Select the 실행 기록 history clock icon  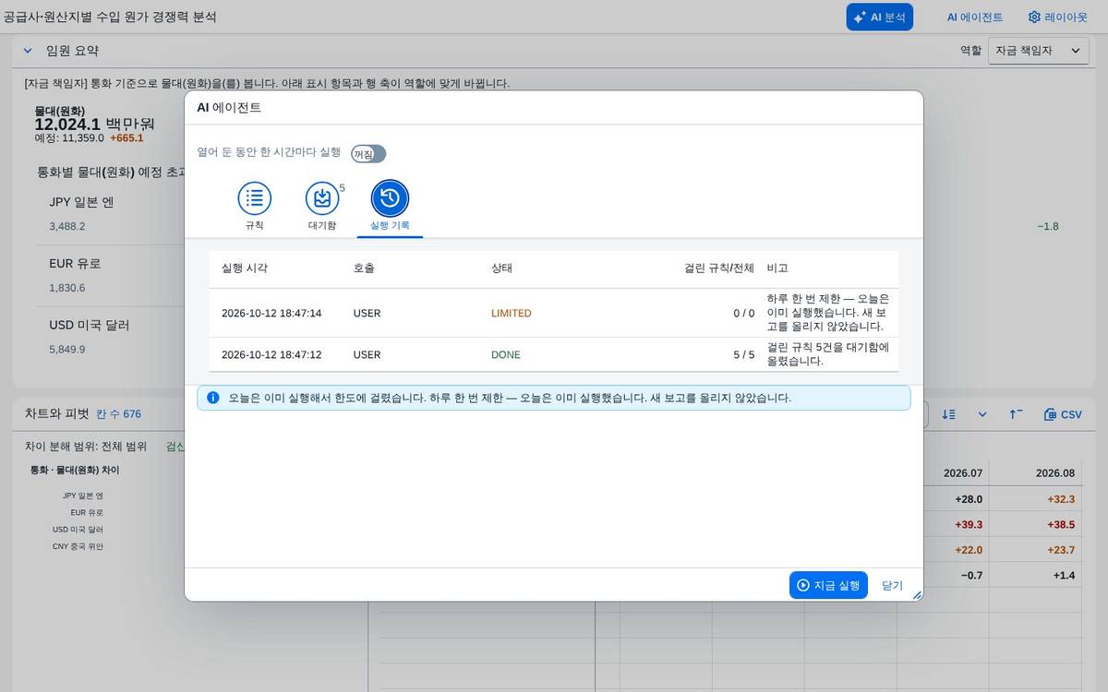pyautogui.click(x=390, y=198)
